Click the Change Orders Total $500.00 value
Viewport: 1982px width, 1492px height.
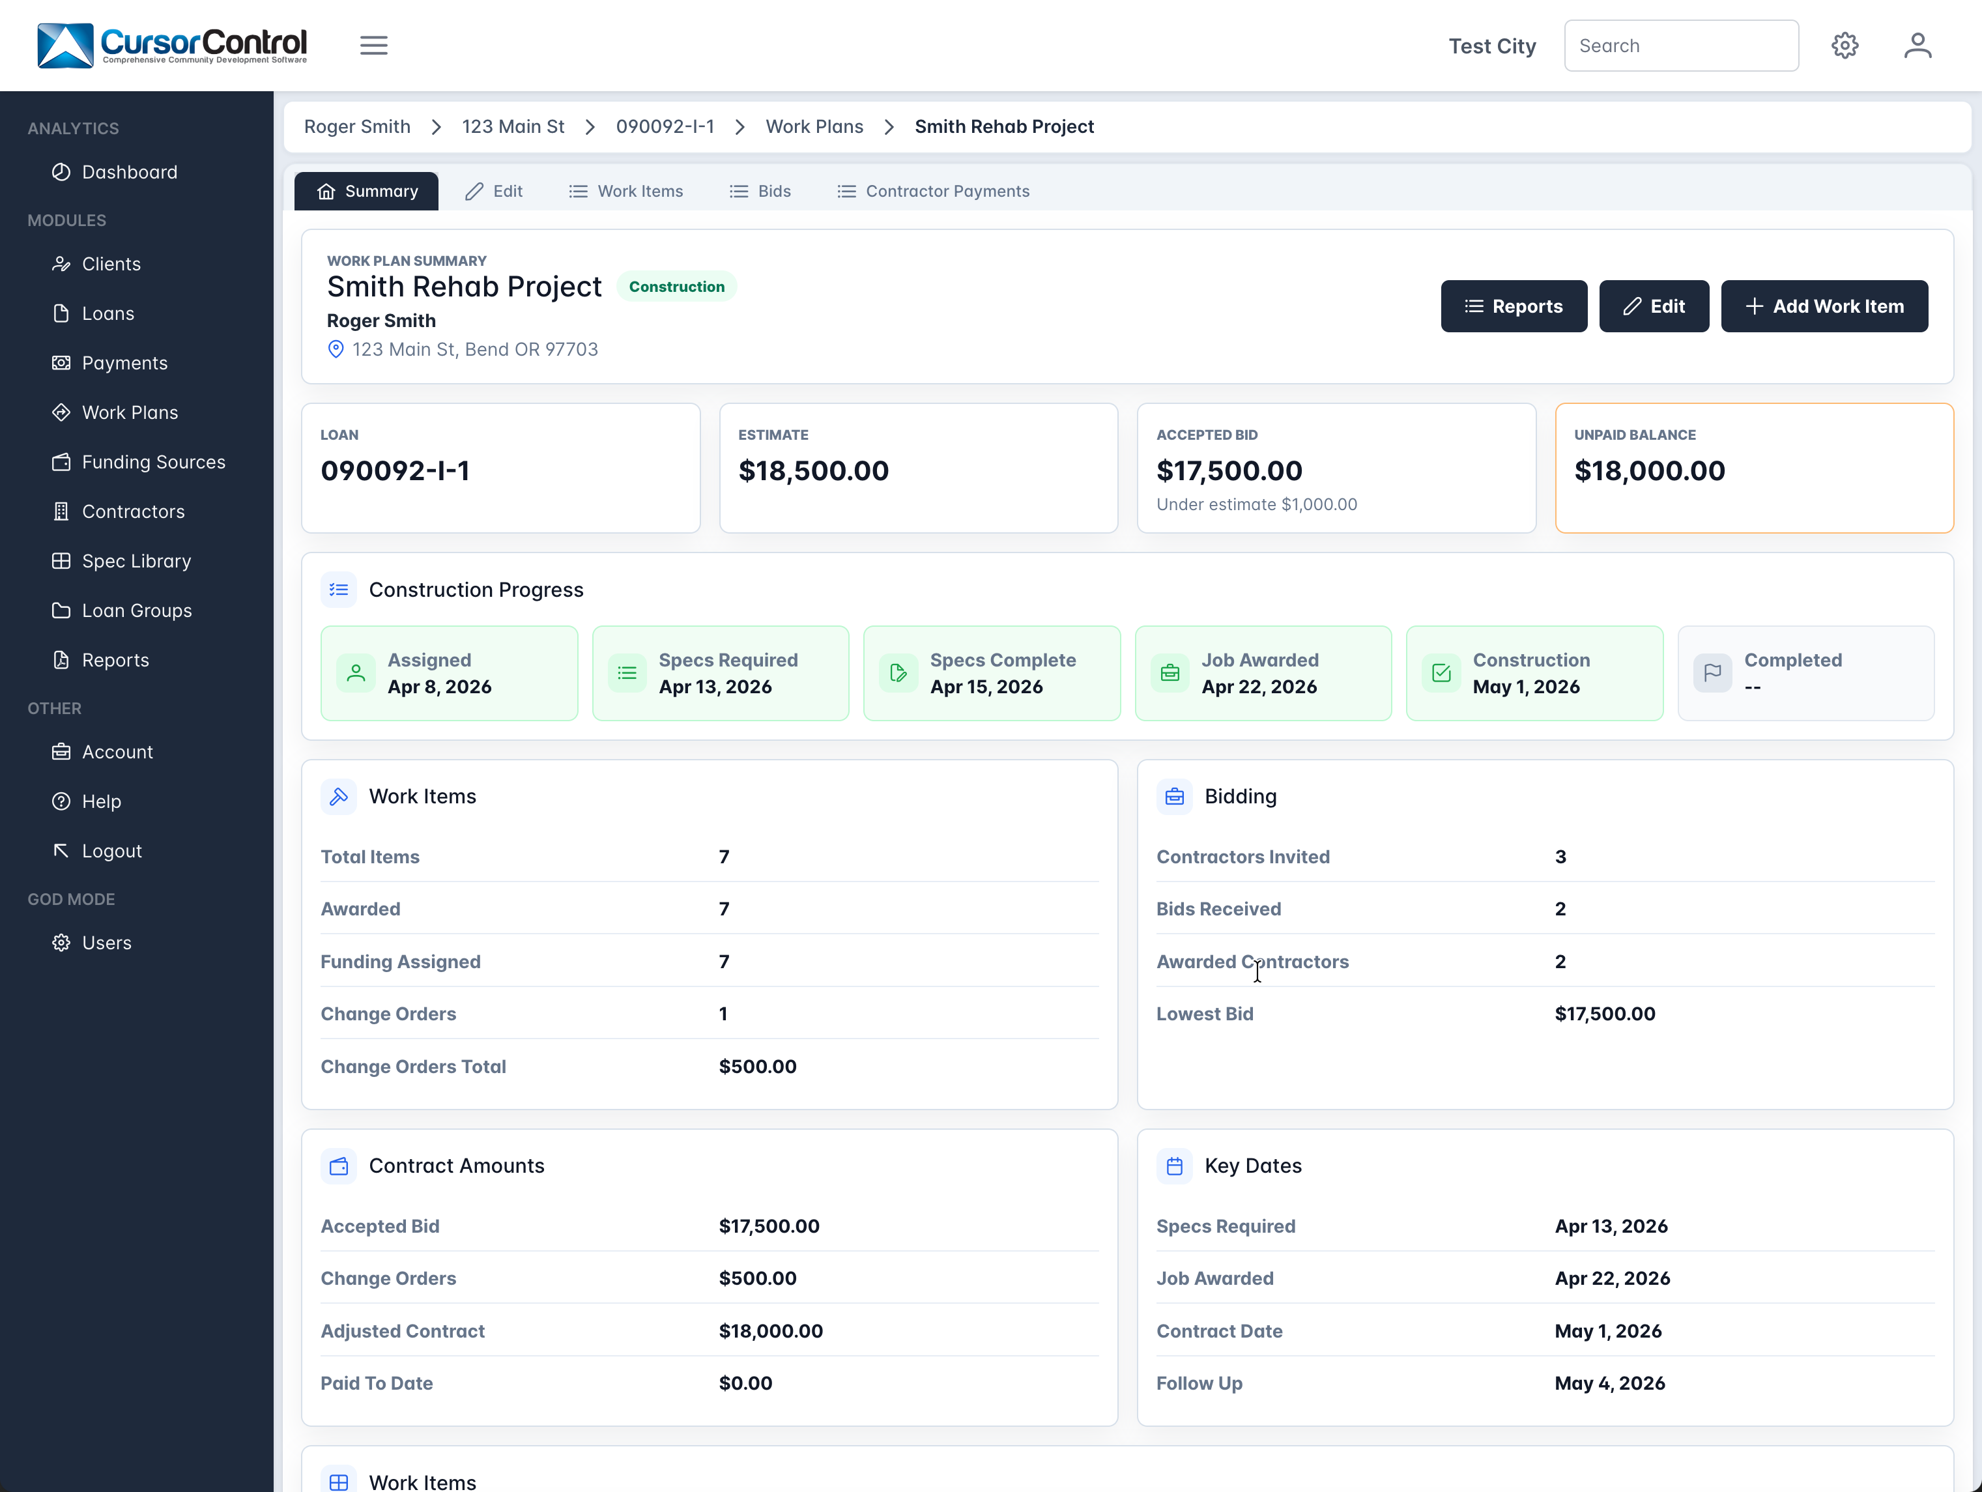[x=757, y=1067]
